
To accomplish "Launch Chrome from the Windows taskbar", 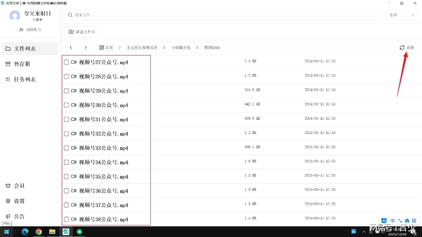I will [39, 231].
